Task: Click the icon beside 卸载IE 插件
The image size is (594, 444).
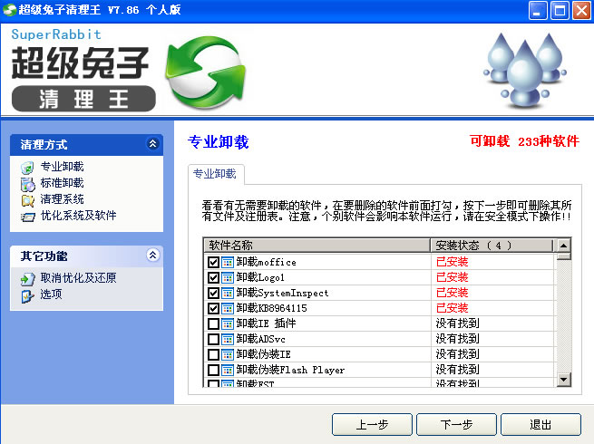Action: tap(228, 323)
